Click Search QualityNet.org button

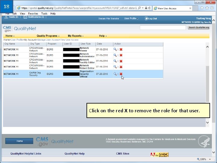[199, 27]
